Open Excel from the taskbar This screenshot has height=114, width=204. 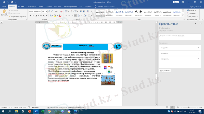coord(43,111)
